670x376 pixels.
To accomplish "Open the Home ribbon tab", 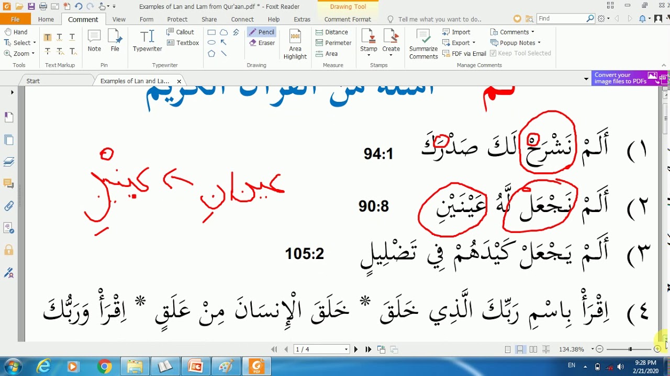I will 46,19.
